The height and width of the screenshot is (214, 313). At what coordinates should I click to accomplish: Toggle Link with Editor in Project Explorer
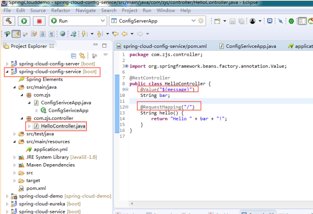(x=82, y=56)
